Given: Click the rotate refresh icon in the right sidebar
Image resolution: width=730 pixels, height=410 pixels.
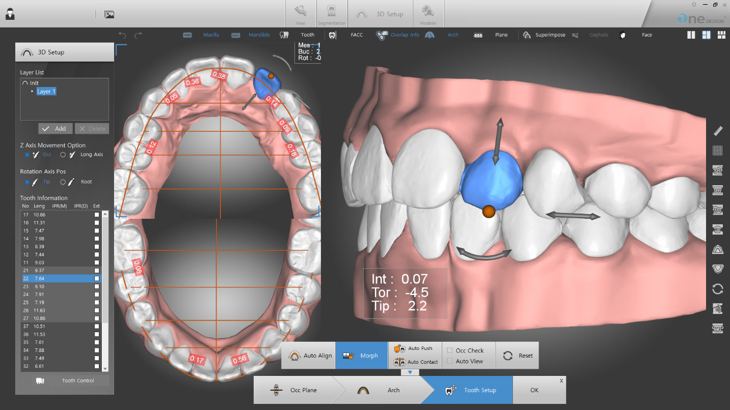Looking at the screenshot, I should click(717, 289).
